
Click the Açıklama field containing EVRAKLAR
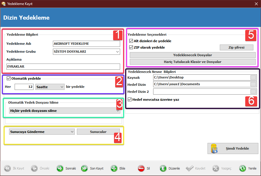pos(63,66)
